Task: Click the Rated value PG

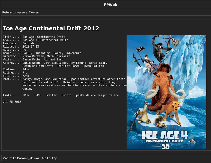Action: (24, 50)
